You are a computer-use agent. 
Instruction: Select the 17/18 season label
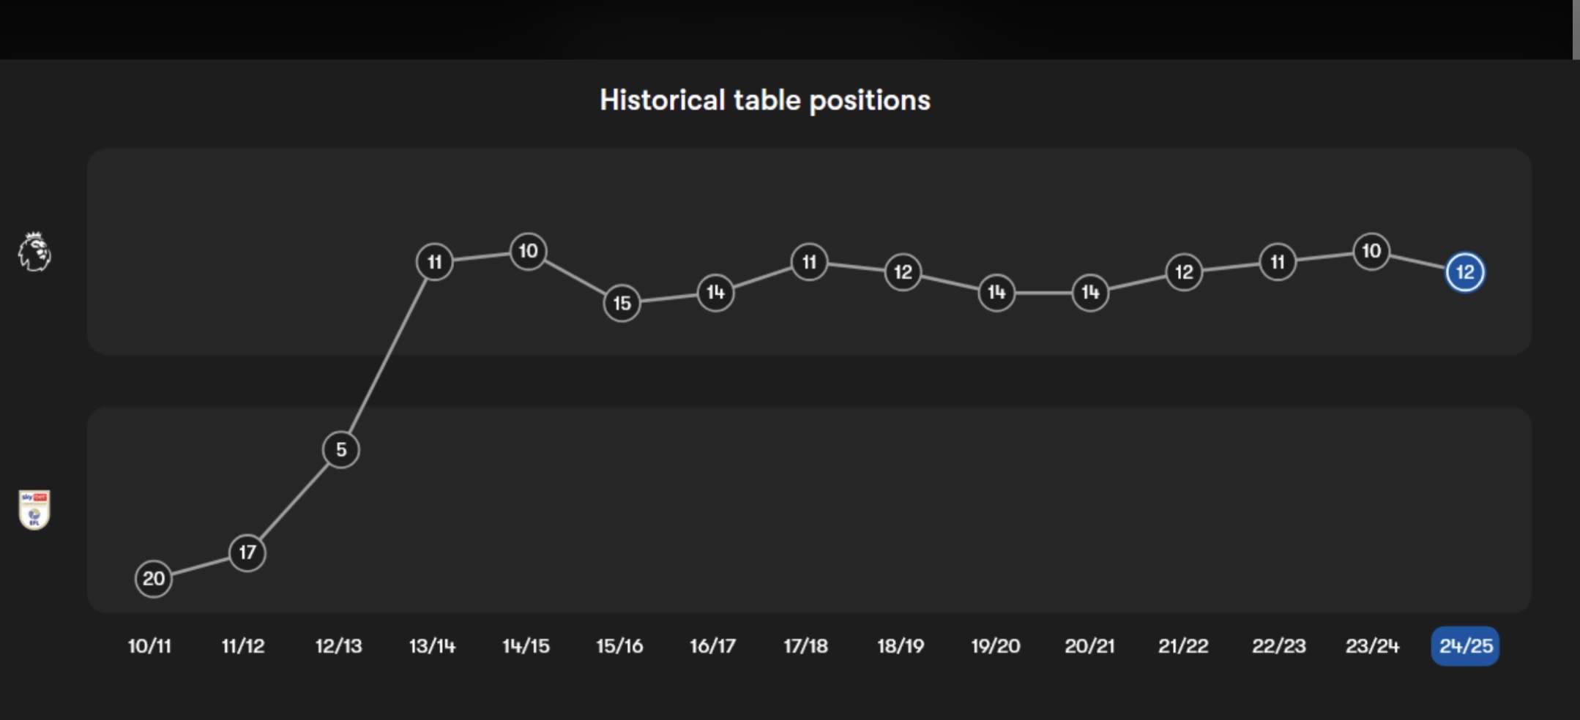pos(805,646)
